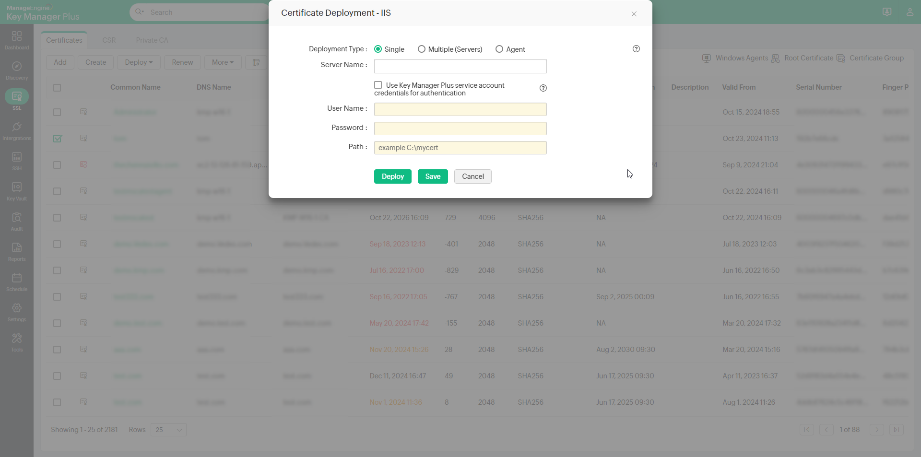The width and height of the screenshot is (921, 457).
Task: Go to first page of results
Action: click(807, 430)
